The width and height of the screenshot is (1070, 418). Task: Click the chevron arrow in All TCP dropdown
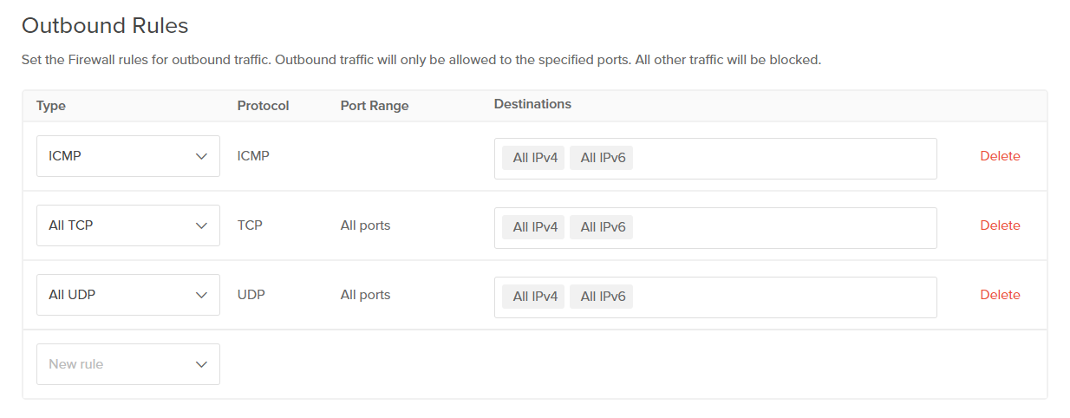(x=202, y=226)
